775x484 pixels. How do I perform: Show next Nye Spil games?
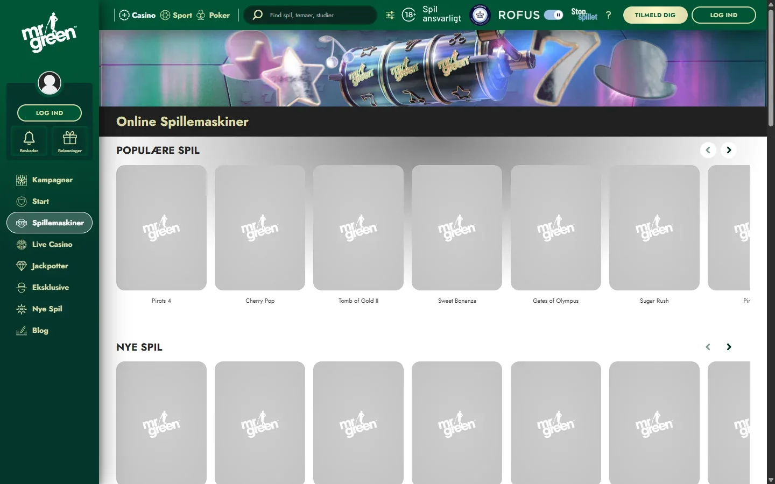point(729,347)
